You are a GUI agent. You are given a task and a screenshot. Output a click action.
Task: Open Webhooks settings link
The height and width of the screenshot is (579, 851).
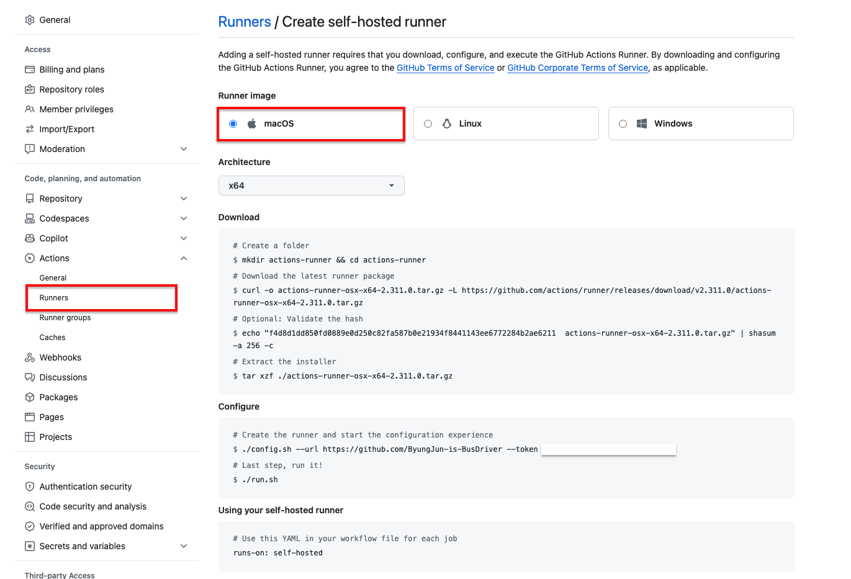pos(60,357)
